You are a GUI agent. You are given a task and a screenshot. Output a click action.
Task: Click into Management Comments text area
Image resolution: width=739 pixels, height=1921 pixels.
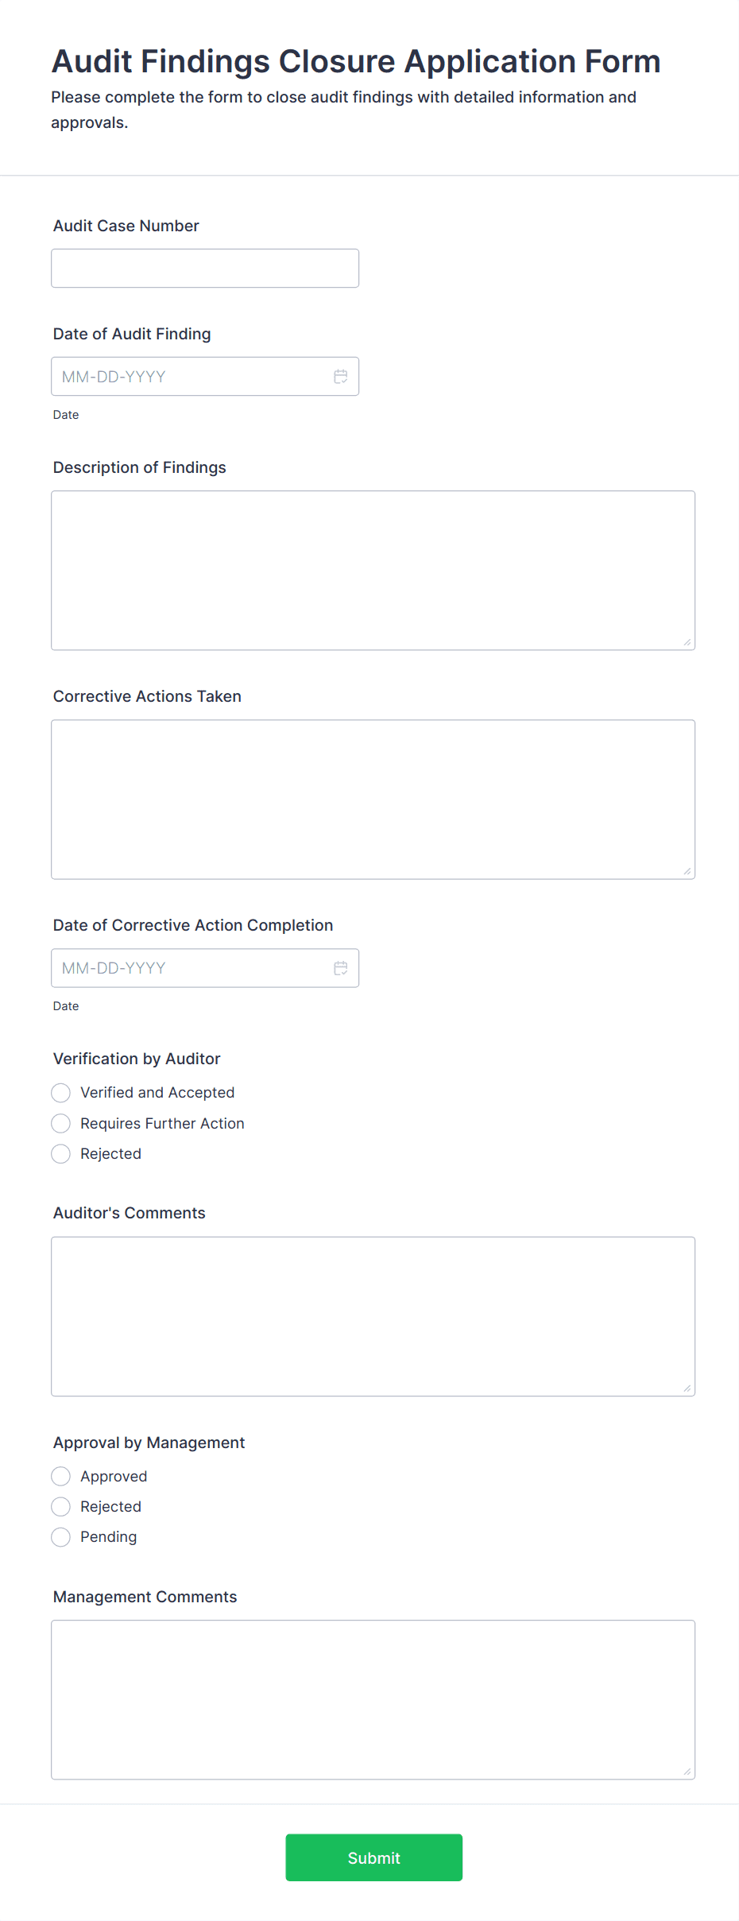tap(373, 1699)
